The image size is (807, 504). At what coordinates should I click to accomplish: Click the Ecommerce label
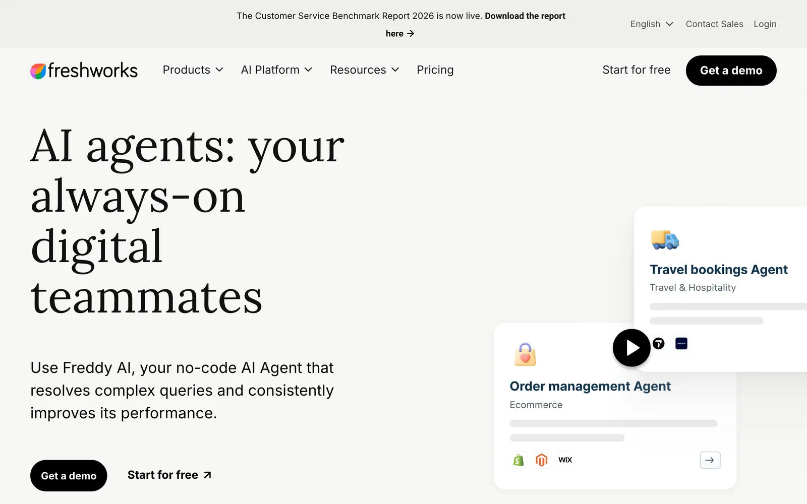pyautogui.click(x=536, y=405)
